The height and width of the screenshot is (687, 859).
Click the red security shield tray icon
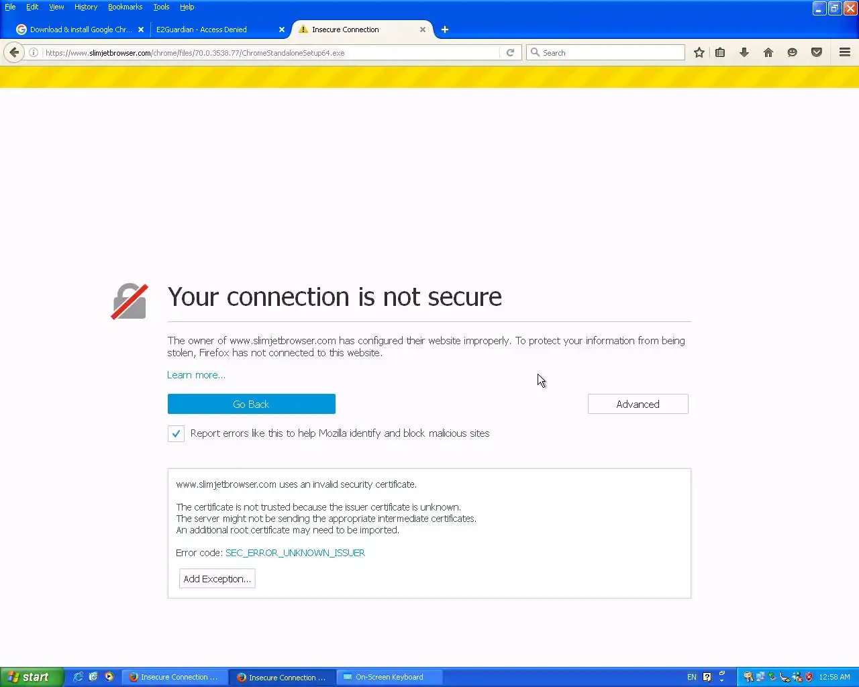(809, 677)
